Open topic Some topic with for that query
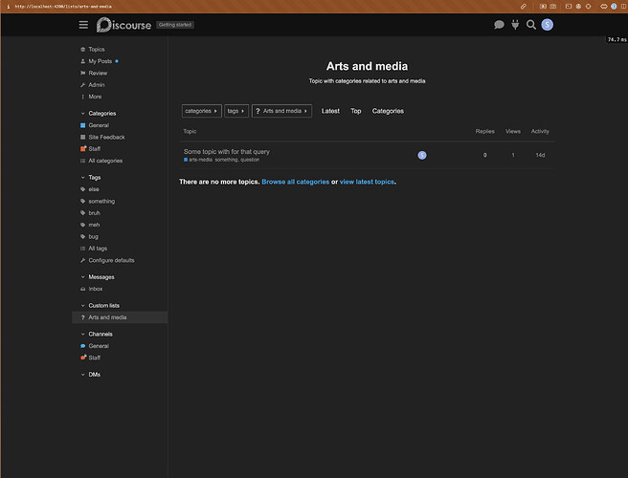Image resolution: width=628 pixels, height=478 pixels. [x=226, y=152]
